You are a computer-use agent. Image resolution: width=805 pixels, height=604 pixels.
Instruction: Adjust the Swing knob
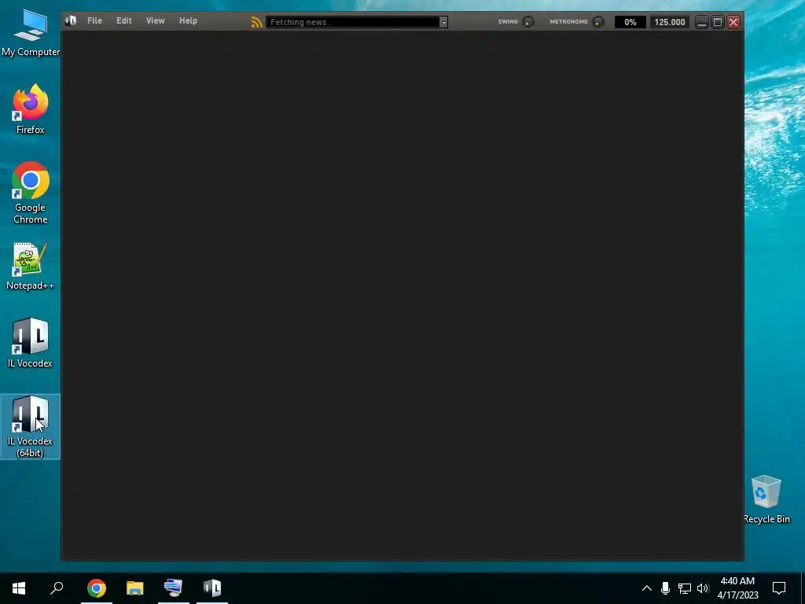pyautogui.click(x=527, y=21)
